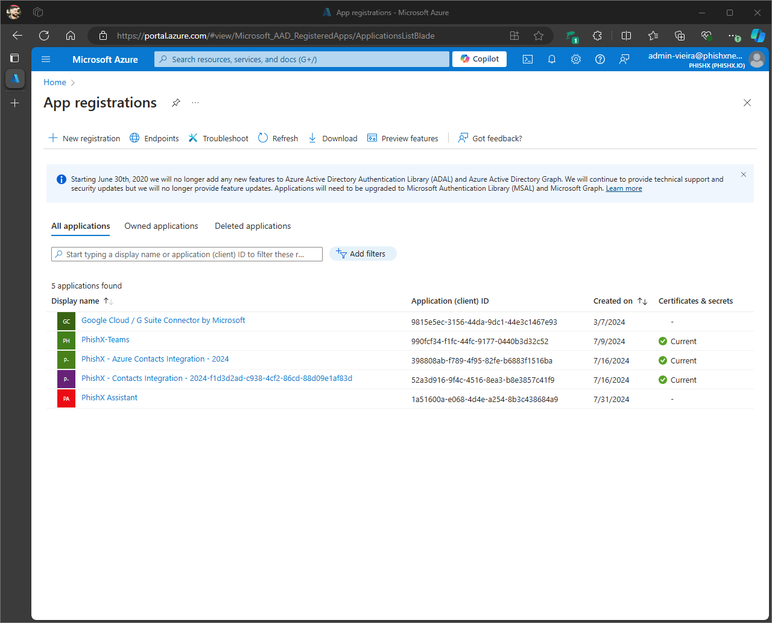Add this page to favorites star

pos(539,36)
